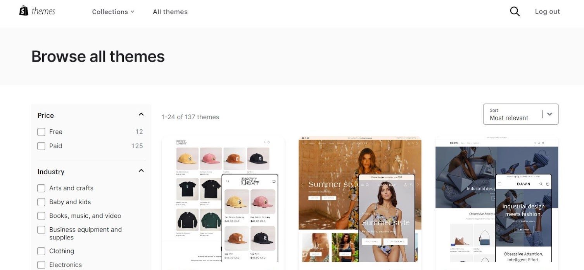Check the Free price checkbox

41,132
